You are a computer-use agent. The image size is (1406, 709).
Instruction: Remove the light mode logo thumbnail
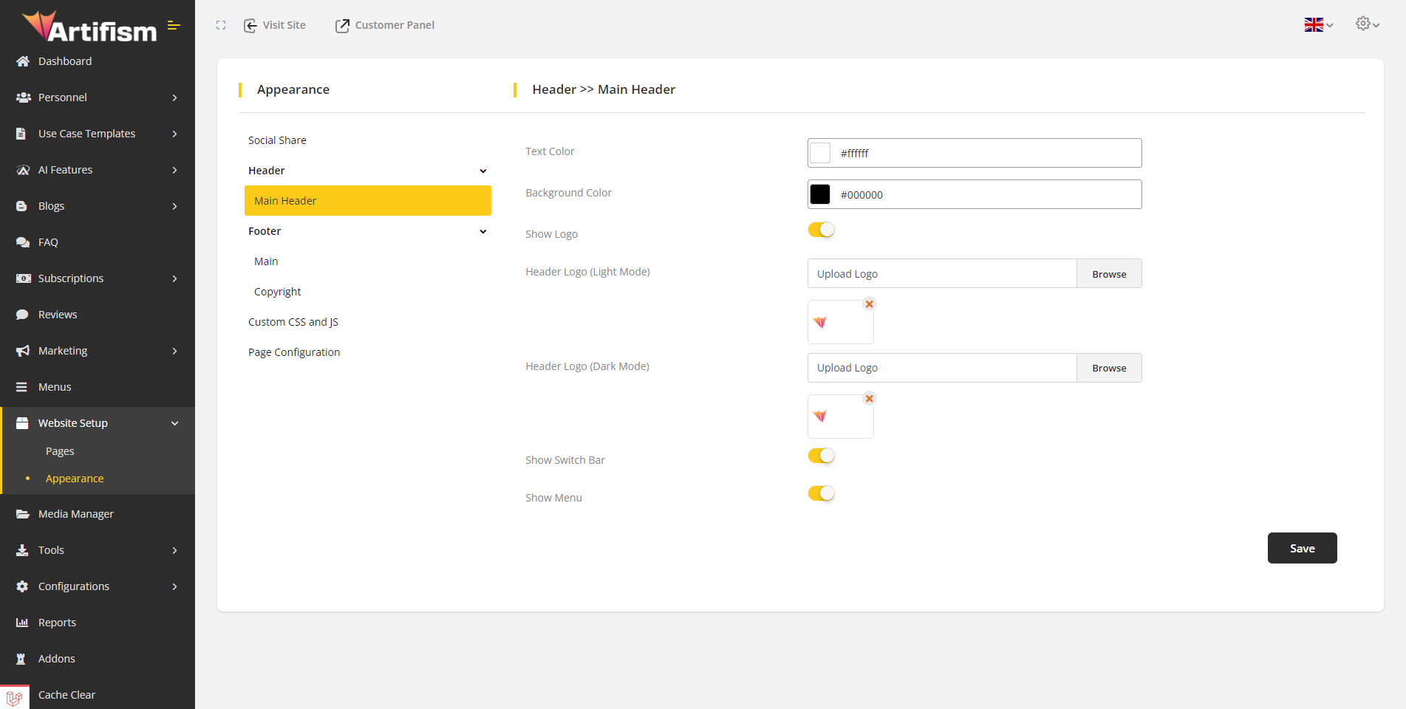870,304
